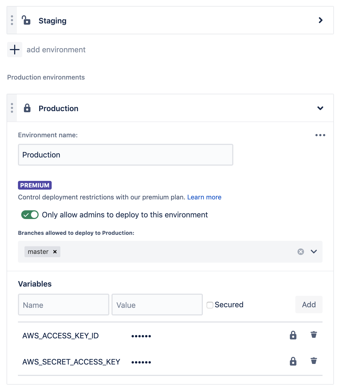
Task: Open the Learn more link
Action: click(204, 197)
